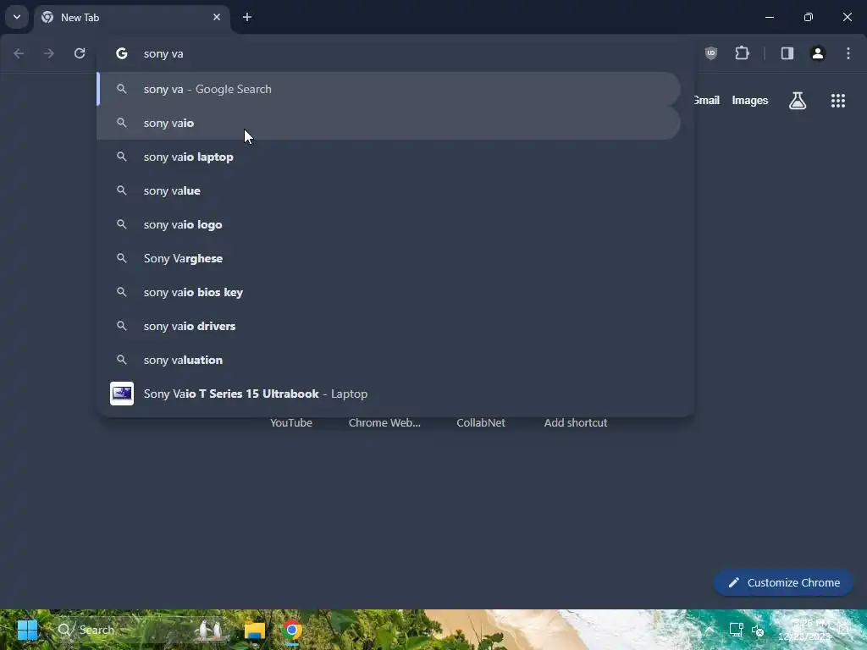Close the New Tab tab
This screenshot has height=650, width=867.
pyautogui.click(x=217, y=17)
